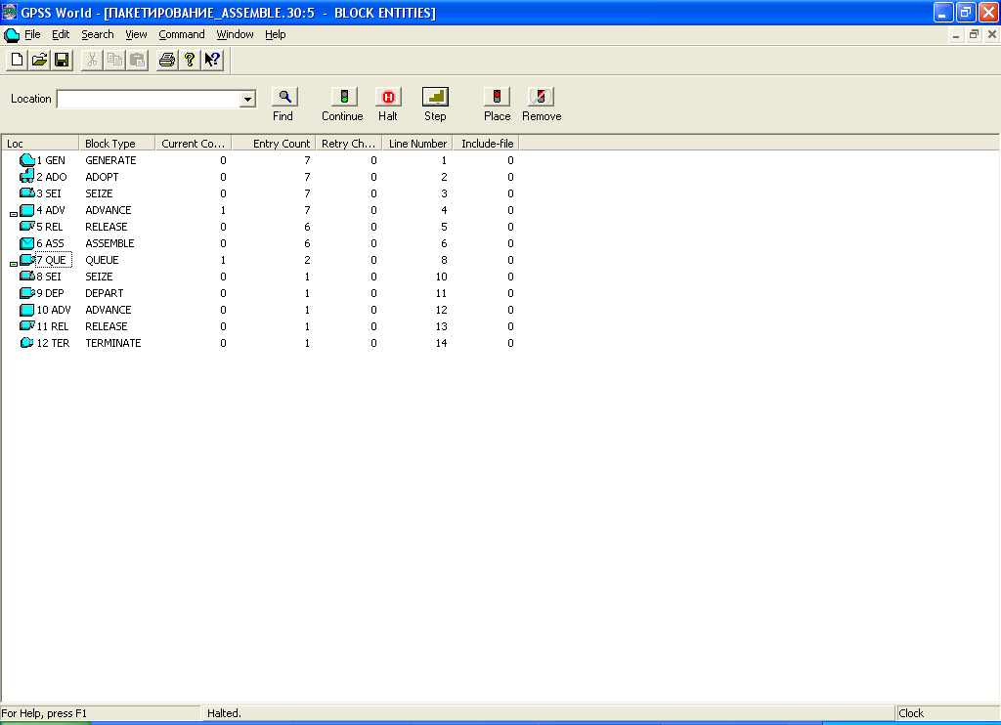Click the SEIZE block icon of row 8 SEI
Viewport: 1001px width, 725px height.
26,277
